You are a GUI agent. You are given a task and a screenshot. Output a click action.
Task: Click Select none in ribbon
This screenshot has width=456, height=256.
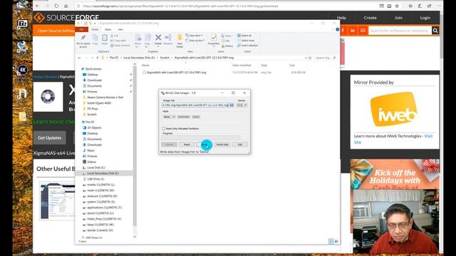(246, 41)
